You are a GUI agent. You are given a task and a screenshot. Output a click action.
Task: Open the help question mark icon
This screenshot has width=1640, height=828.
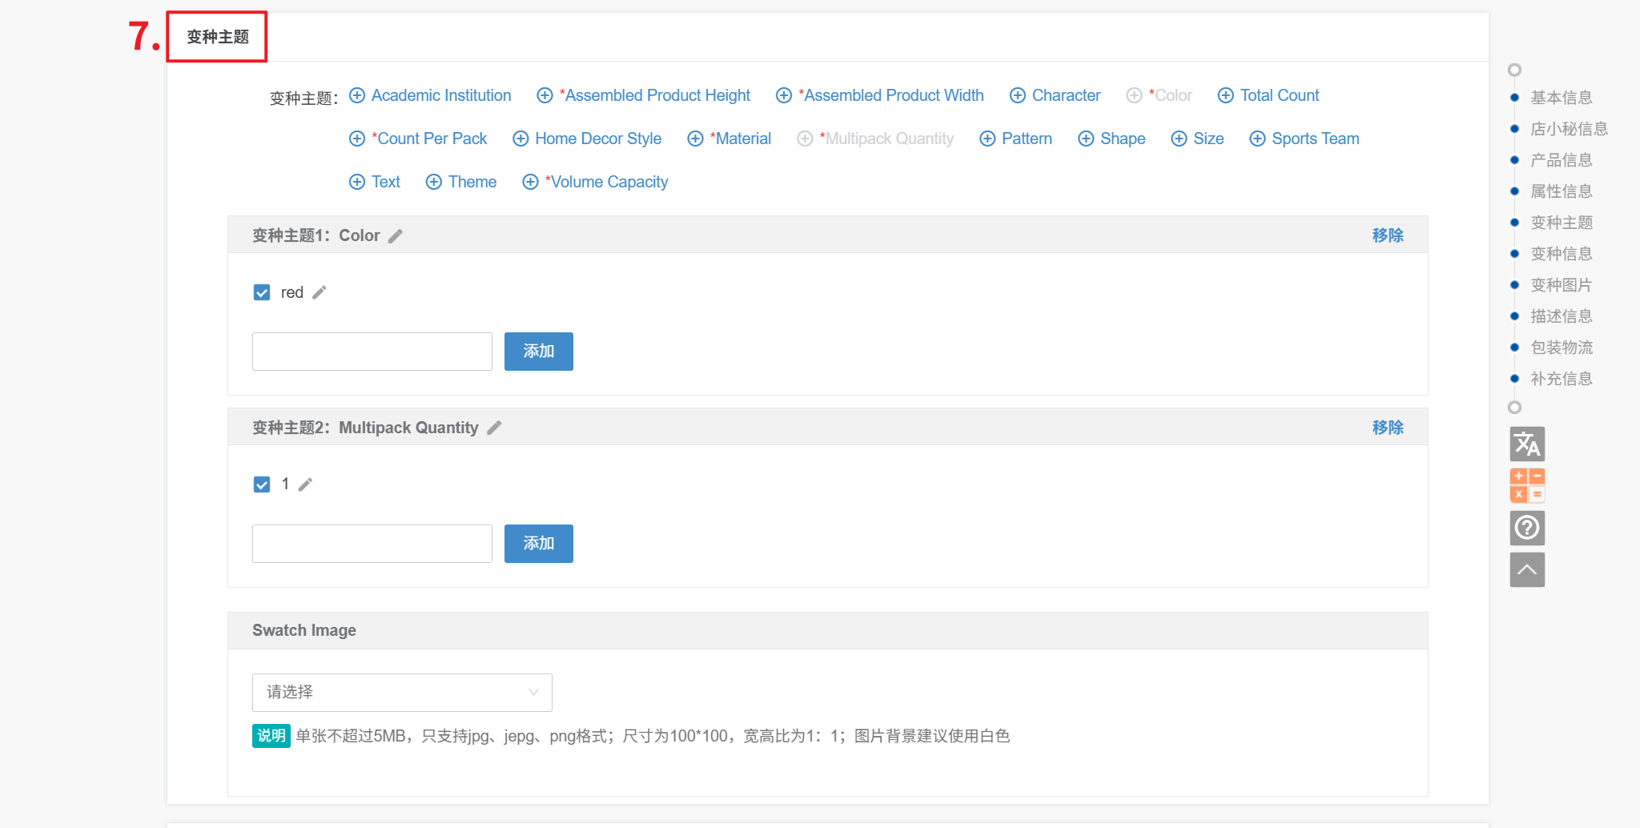(x=1526, y=528)
